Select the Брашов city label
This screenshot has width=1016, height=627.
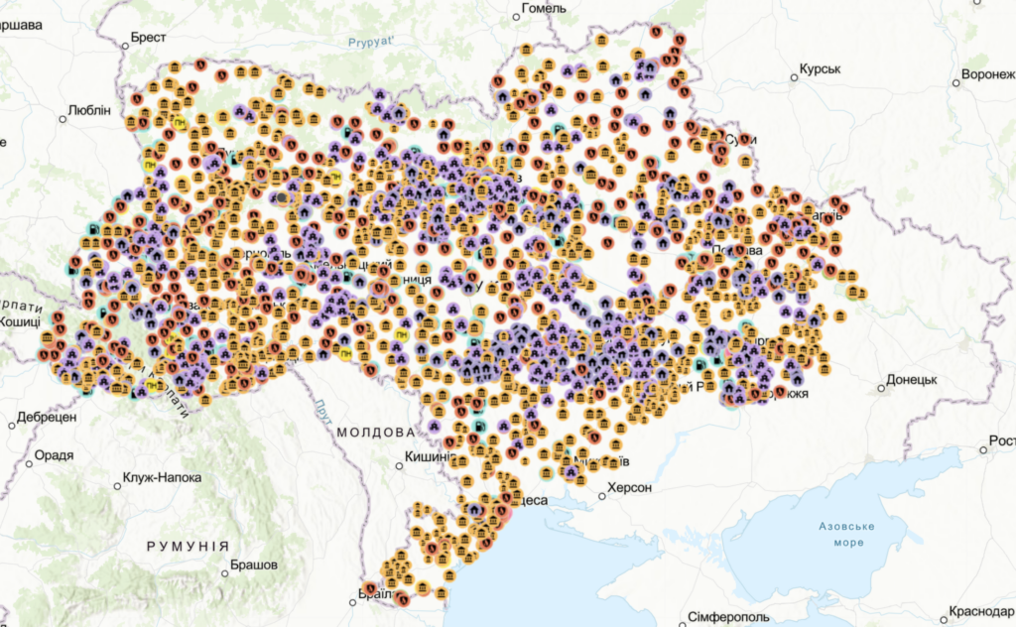pos(254,565)
